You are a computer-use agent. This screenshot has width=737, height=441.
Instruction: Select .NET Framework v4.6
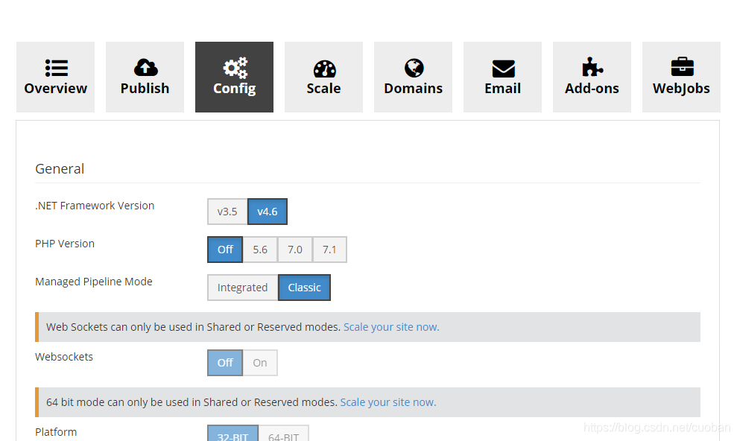268,212
